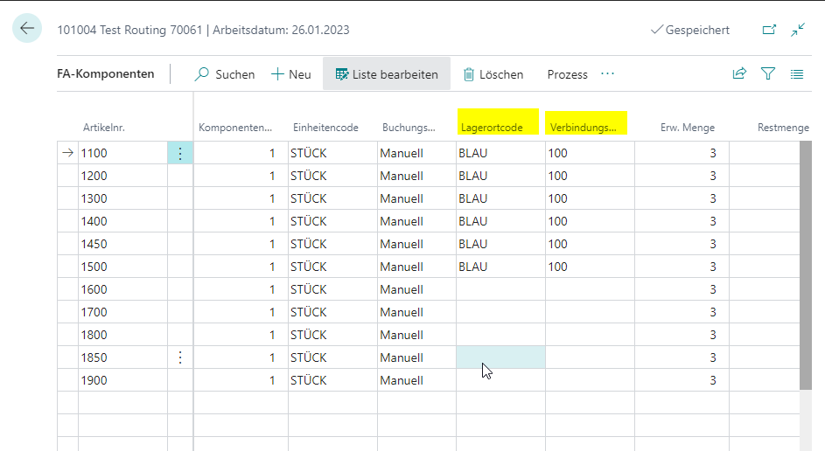Image resolution: width=825 pixels, height=451 pixels.
Task: Show more actions ellipsis in toolbar
Action: click(x=608, y=73)
